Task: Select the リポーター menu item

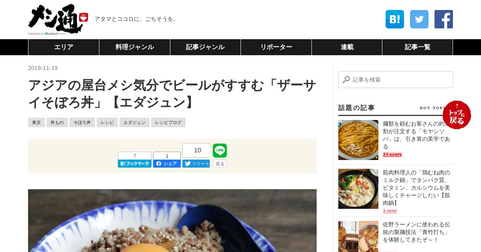Action: click(x=276, y=47)
